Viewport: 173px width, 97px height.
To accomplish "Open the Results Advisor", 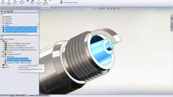I will 32,2.
